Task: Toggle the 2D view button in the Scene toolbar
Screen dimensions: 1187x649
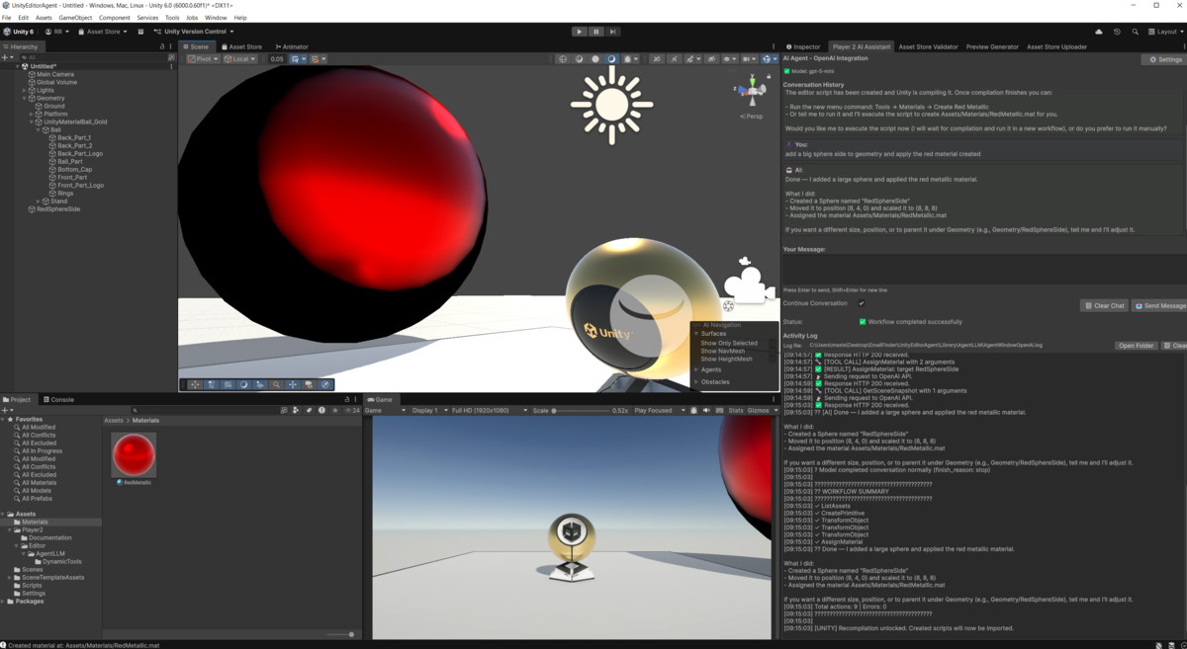Action: click(656, 59)
